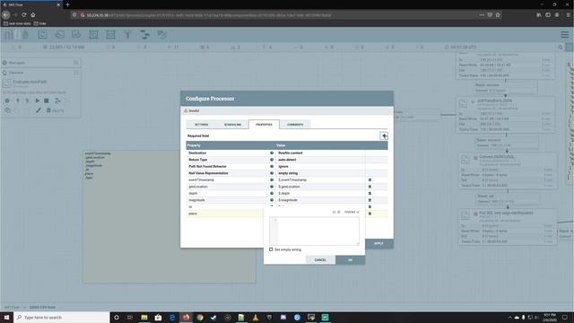Delete the magnitude property
The width and height of the screenshot is (574, 323).
point(370,200)
